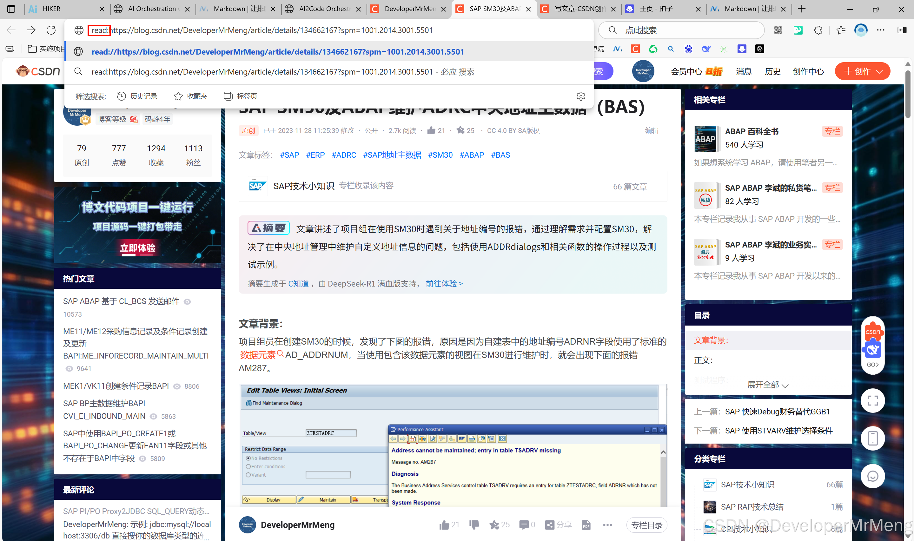Image resolution: width=914 pixels, height=541 pixels.
Task: Click the browser refresh icon
Action: (x=51, y=30)
